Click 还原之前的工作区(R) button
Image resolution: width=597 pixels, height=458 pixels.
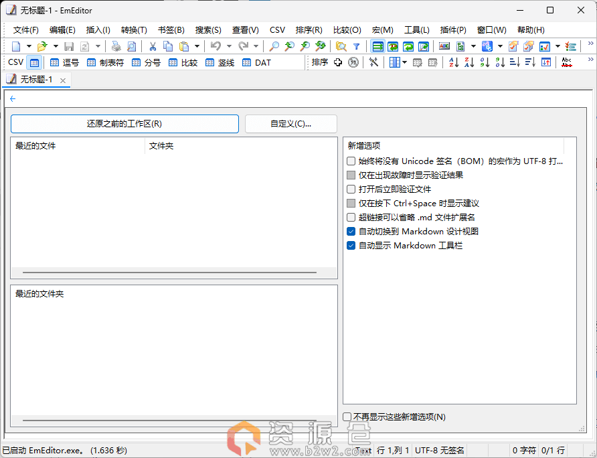point(124,124)
